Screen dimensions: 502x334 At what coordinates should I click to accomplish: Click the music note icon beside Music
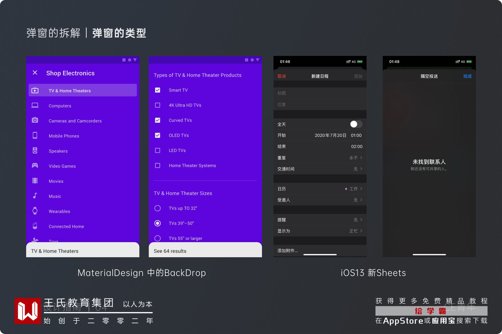[35, 196]
